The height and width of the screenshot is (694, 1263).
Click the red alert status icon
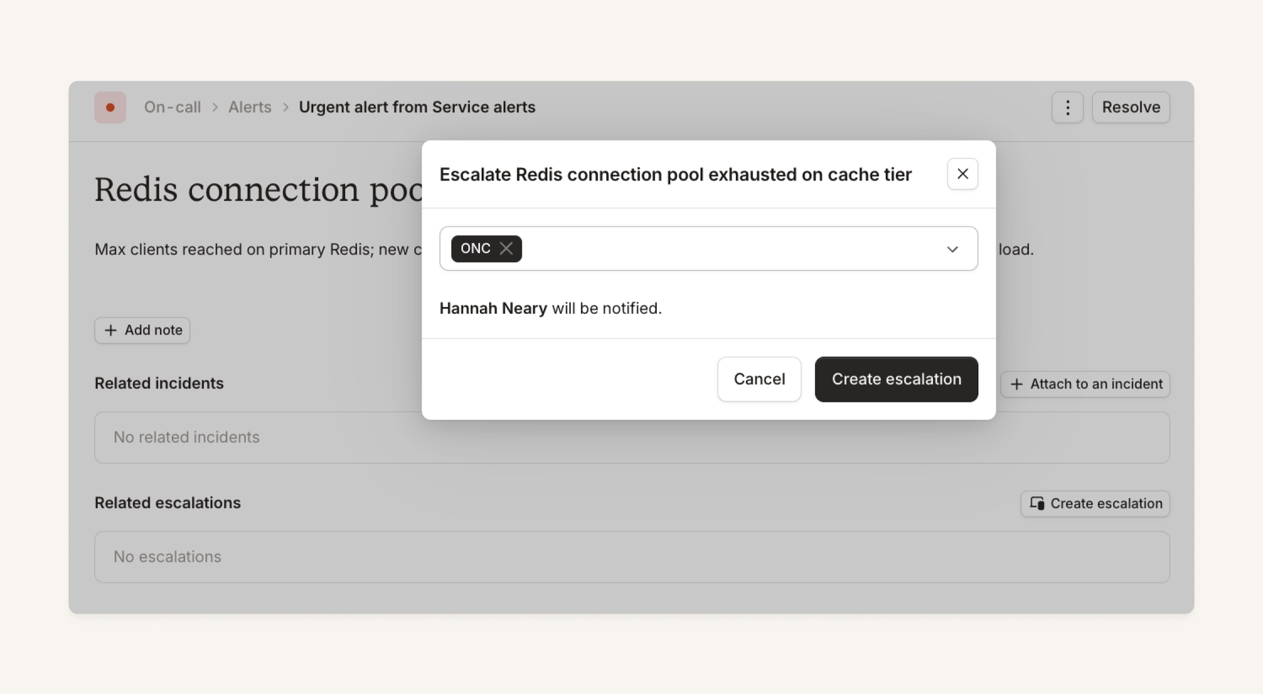pos(111,107)
